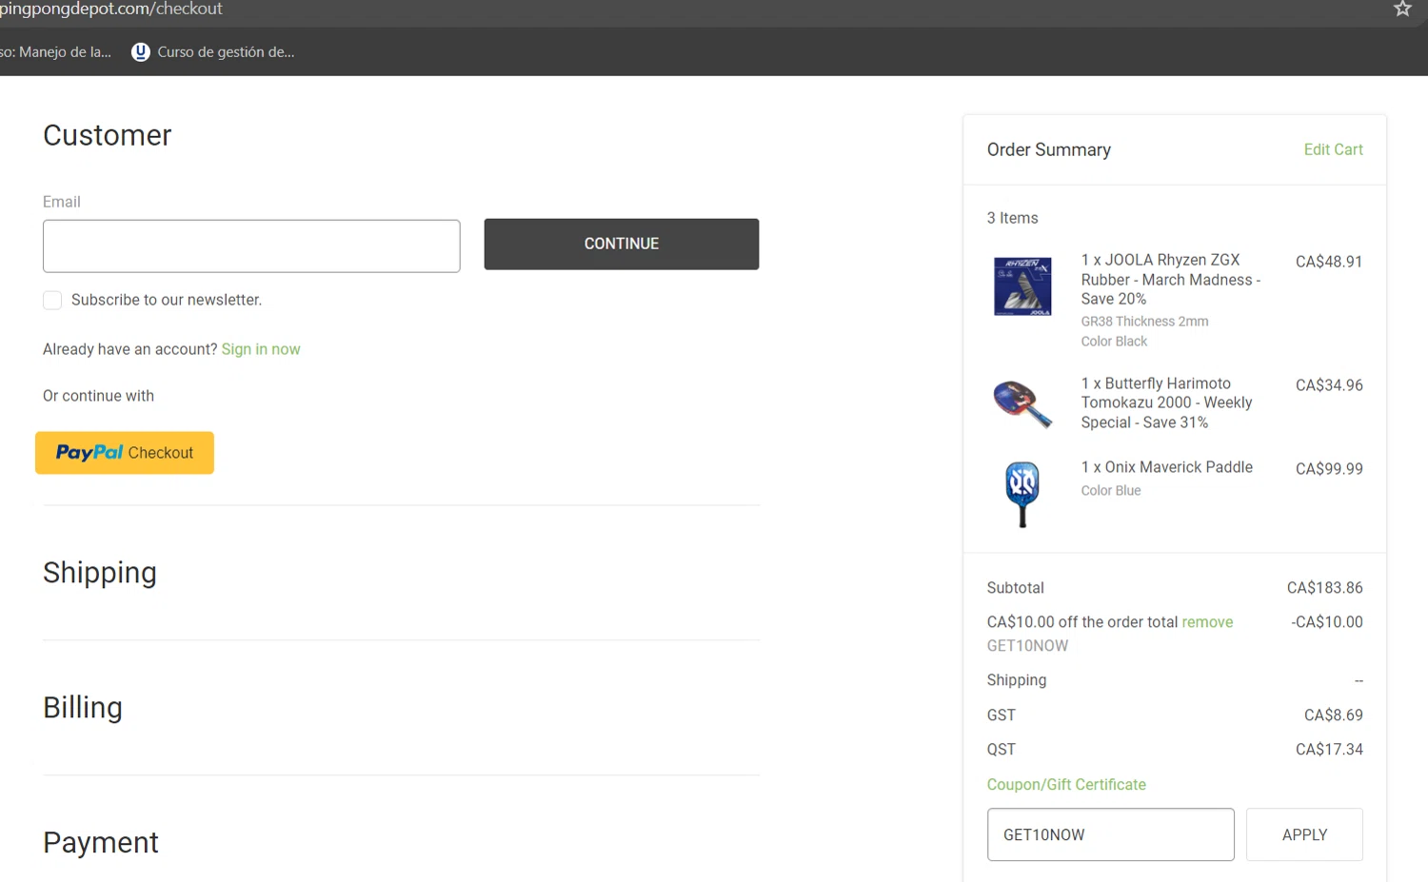Select the -CA$10.00 discount amount
This screenshot has width=1428, height=882.
click(1326, 622)
